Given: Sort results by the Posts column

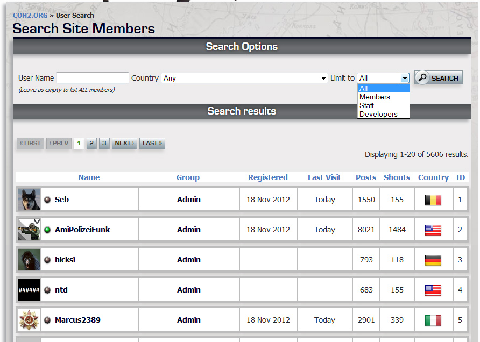Looking at the screenshot, I should click(366, 177).
